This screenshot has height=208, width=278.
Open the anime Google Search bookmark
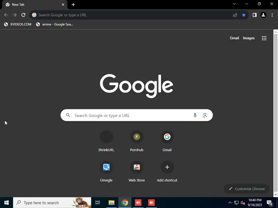tap(55, 24)
